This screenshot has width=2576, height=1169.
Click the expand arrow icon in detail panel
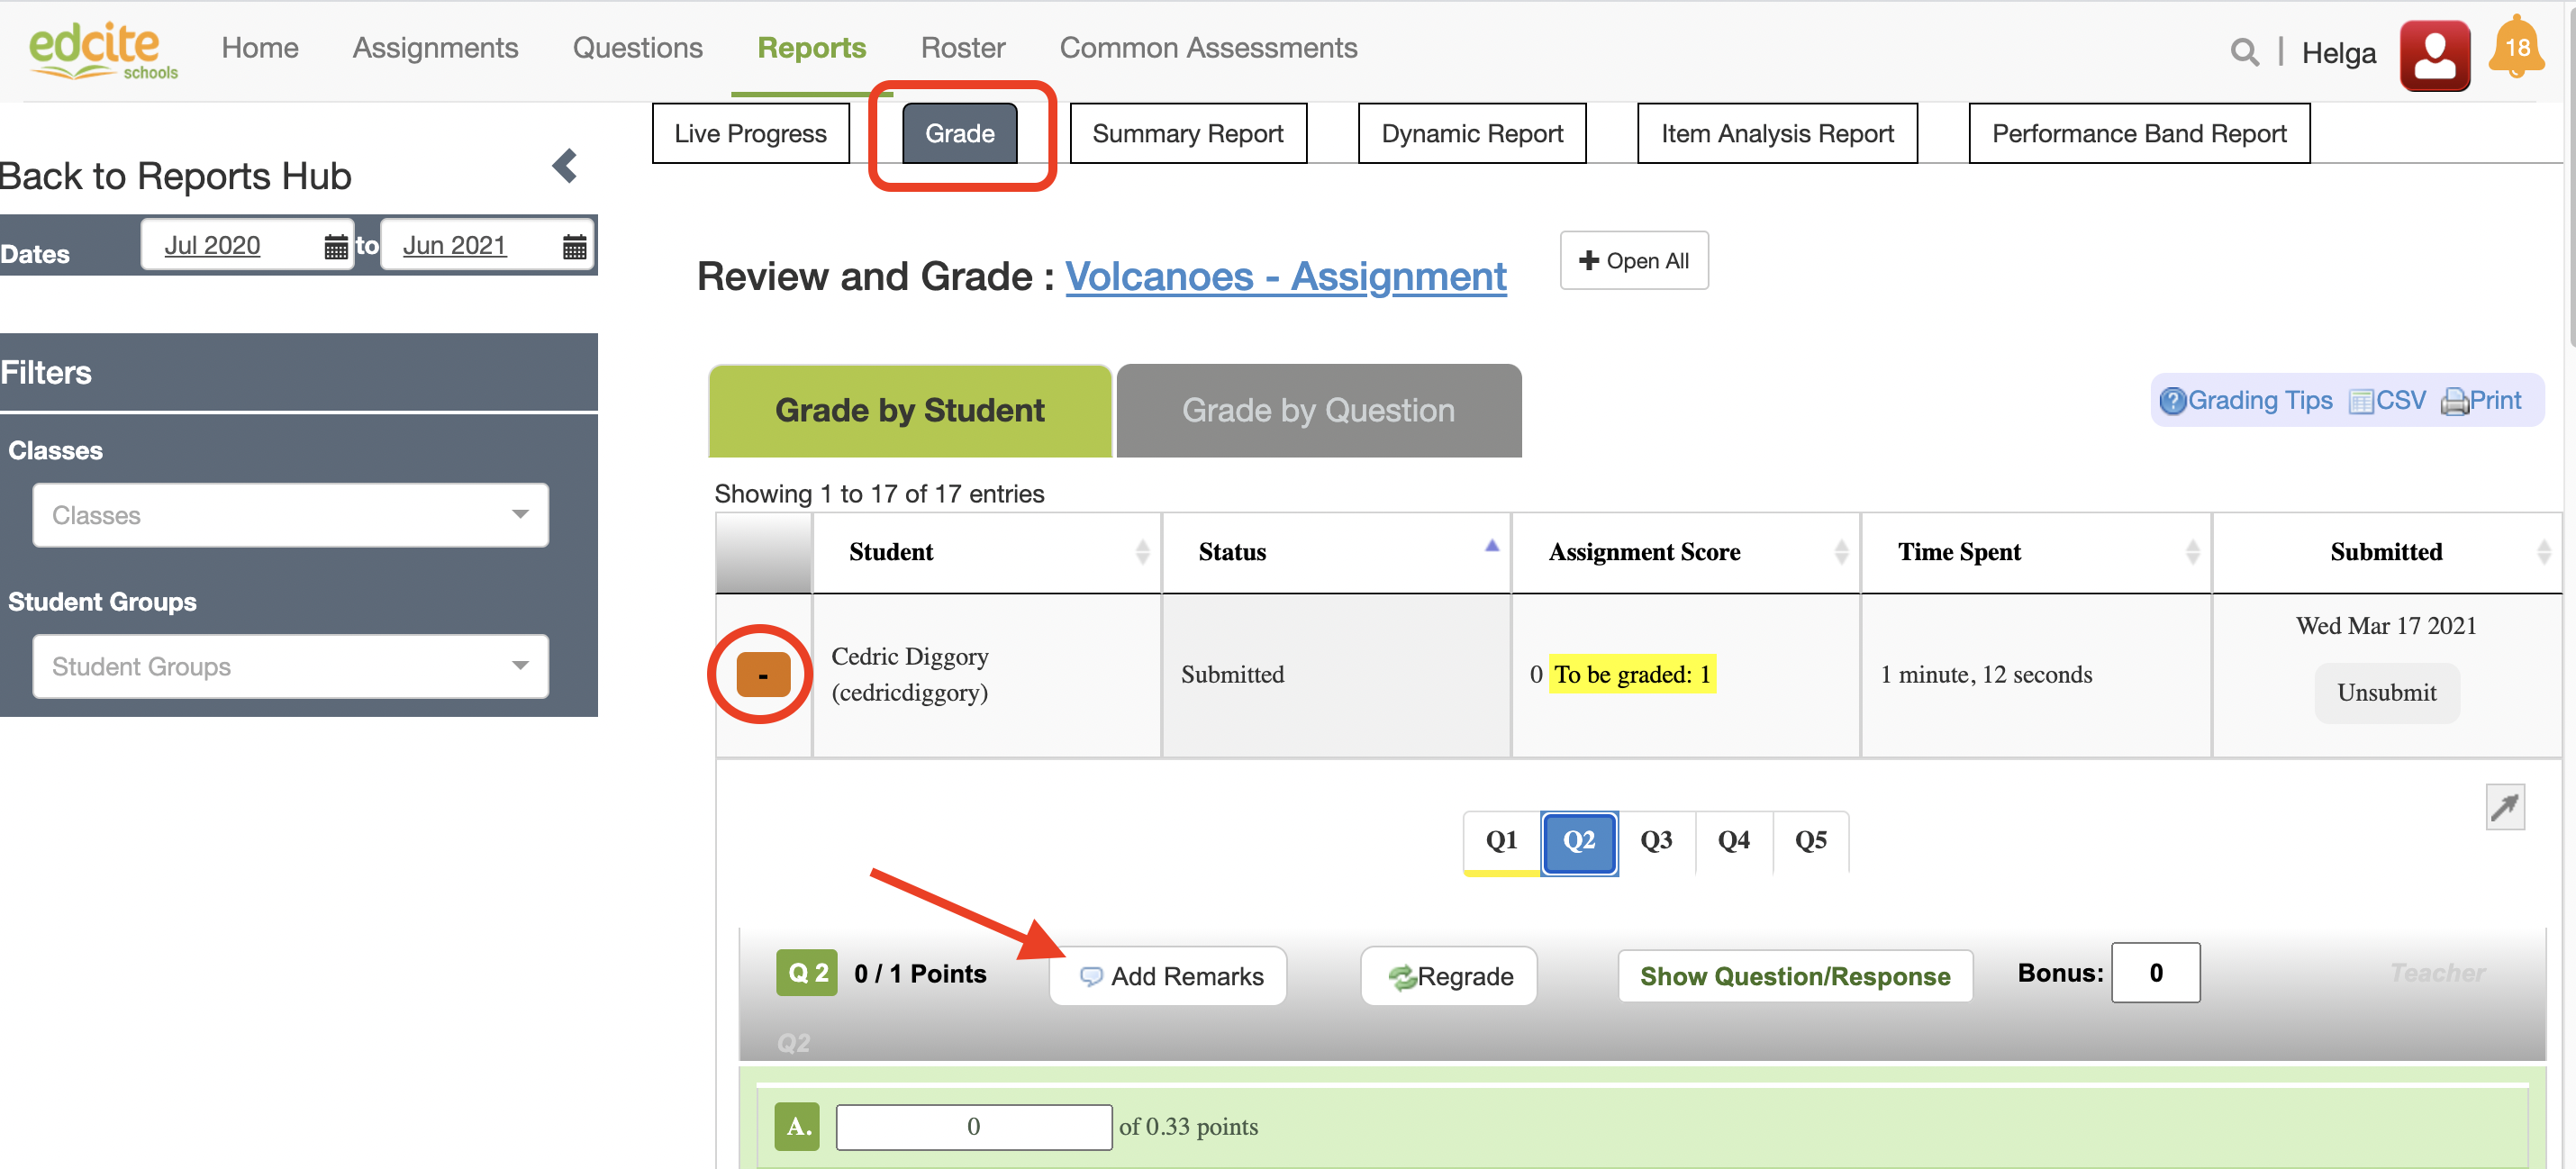point(2504,807)
